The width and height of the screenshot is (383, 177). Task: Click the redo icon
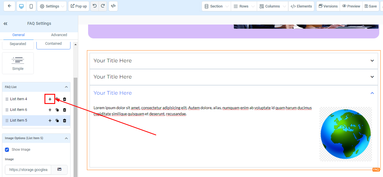click(103, 6)
